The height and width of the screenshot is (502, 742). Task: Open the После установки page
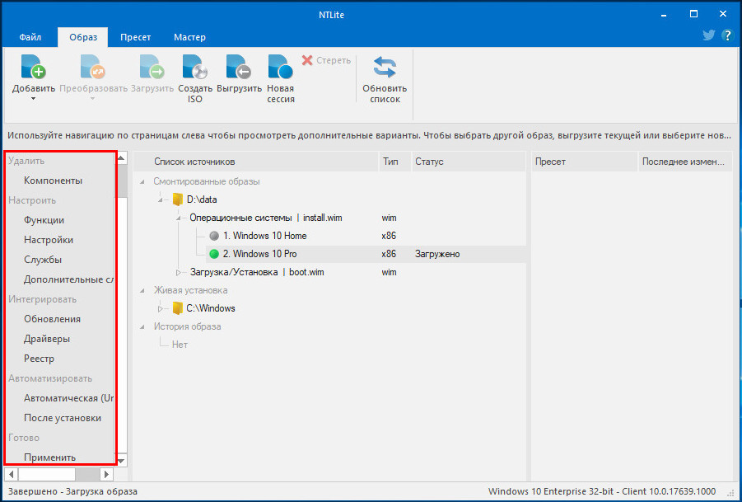63,418
